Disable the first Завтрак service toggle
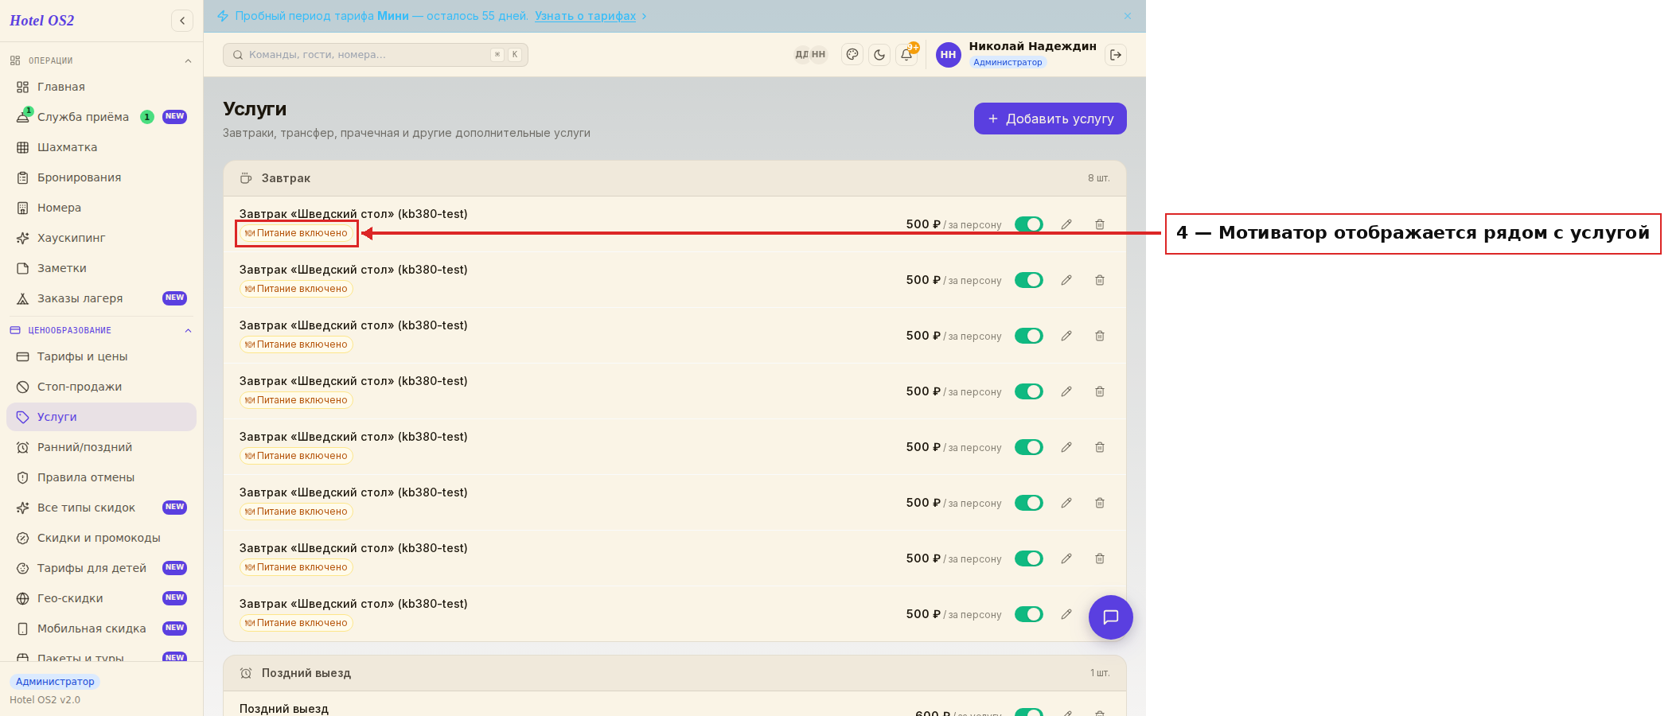The width and height of the screenshot is (1680, 716). (1029, 224)
